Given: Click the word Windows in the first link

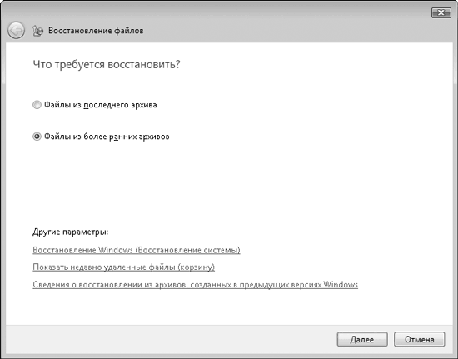Looking at the screenshot, I should pos(116,250).
